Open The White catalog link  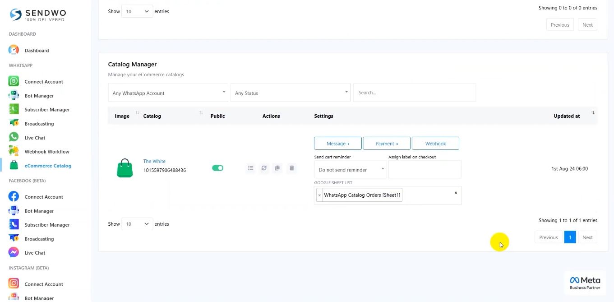click(x=154, y=161)
